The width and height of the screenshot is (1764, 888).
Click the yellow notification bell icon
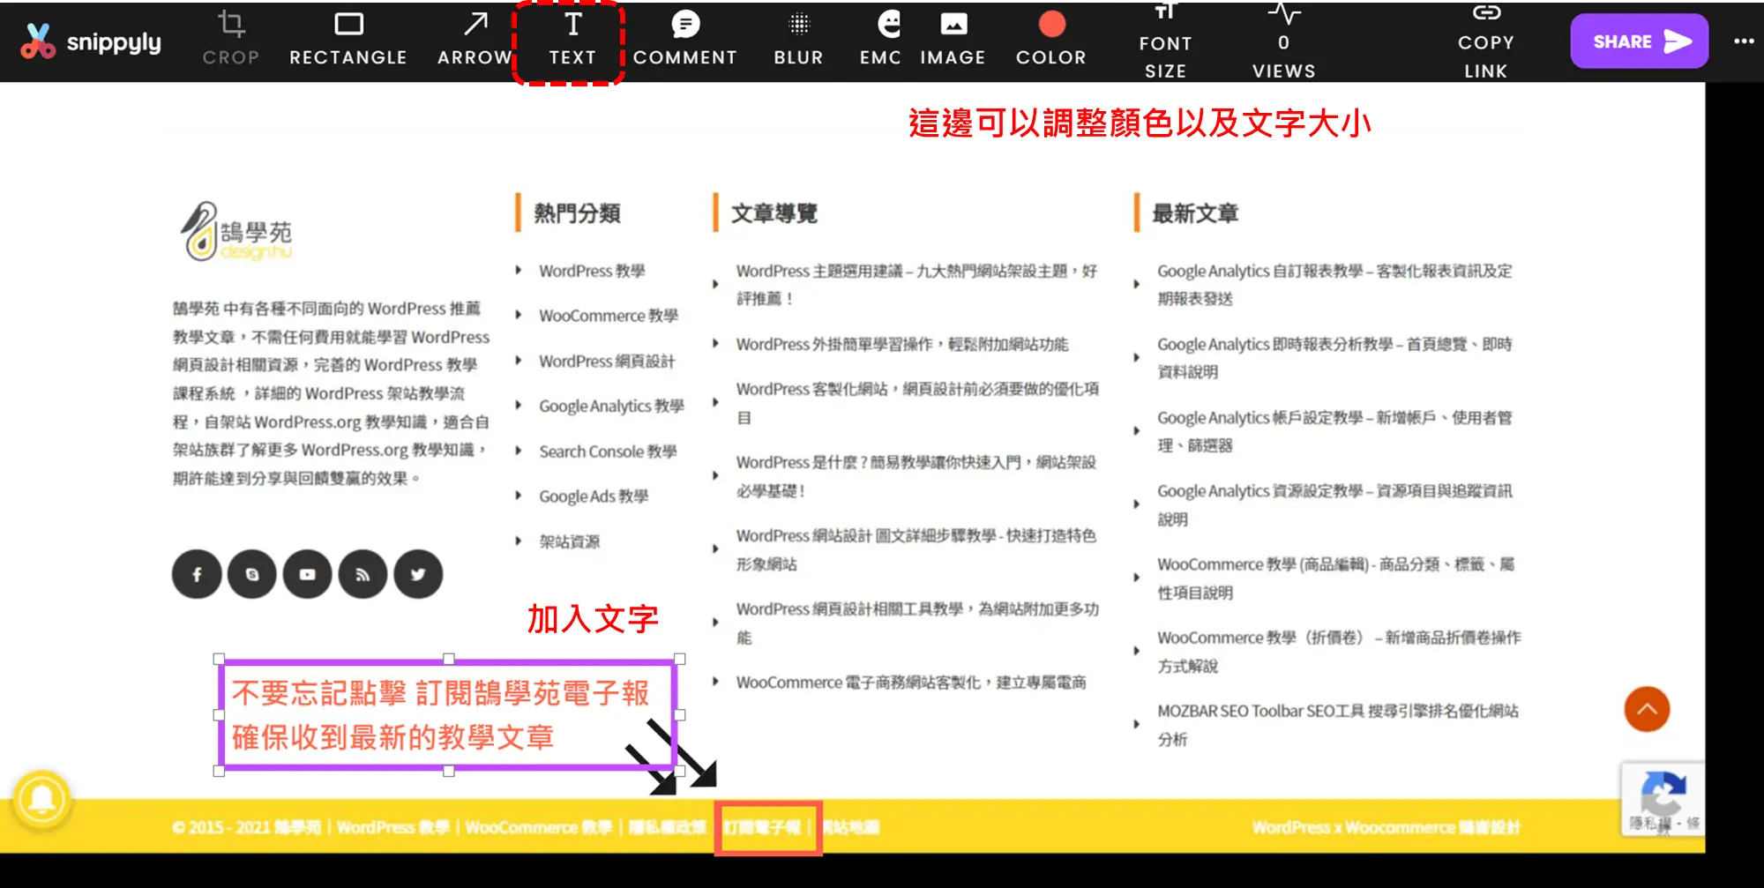pyautogui.click(x=41, y=799)
